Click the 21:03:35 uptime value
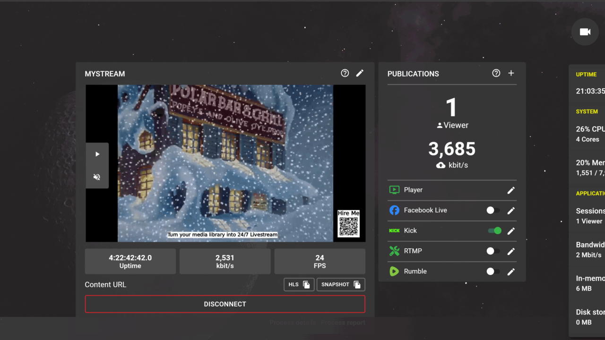 (x=590, y=91)
